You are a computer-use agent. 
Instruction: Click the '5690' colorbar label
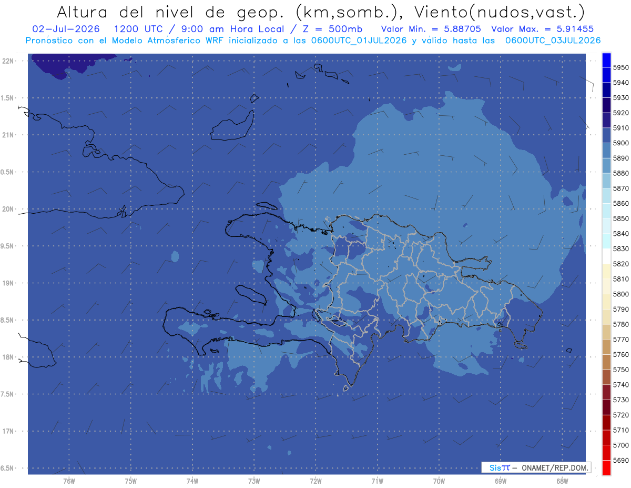pos(621,460)
